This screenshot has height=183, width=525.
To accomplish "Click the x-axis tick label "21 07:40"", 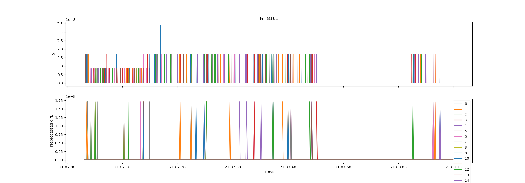I will point(288,167).
